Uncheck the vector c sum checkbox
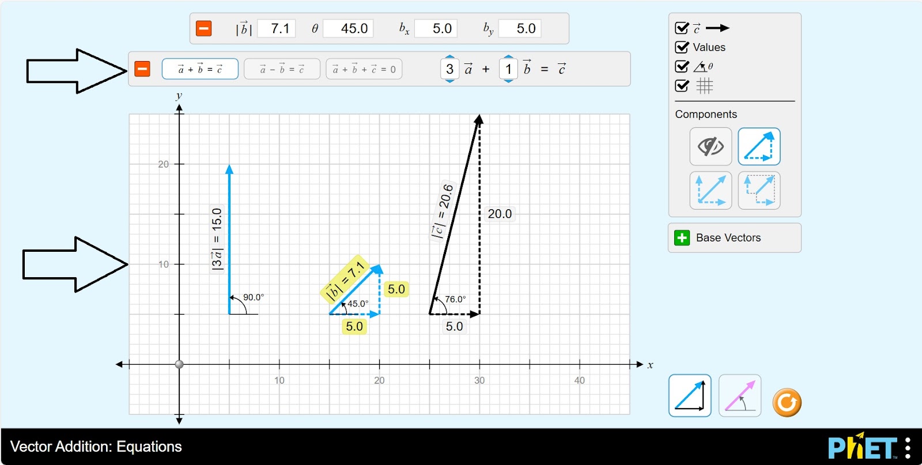 [x=682, y=28]
